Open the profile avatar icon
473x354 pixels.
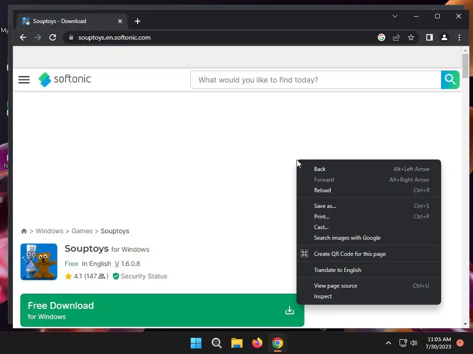point(444,37)
